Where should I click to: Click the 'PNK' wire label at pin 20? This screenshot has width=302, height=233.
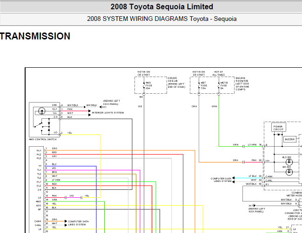point(254,160)
